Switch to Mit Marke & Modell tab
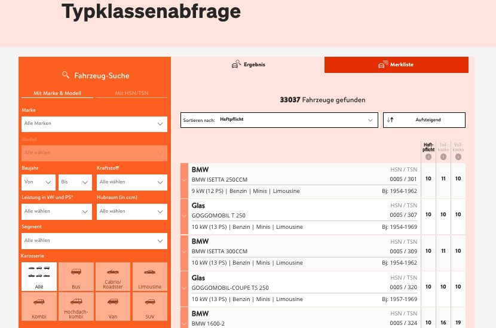Viewport: 496px width, 328px height. point(57,93)
